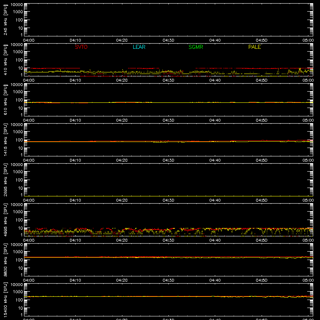The width and height of the screenshot is (320, 320).
Task: Click 04:10 time label under 410 MHz panel
Action: click(x=75, y=80)
